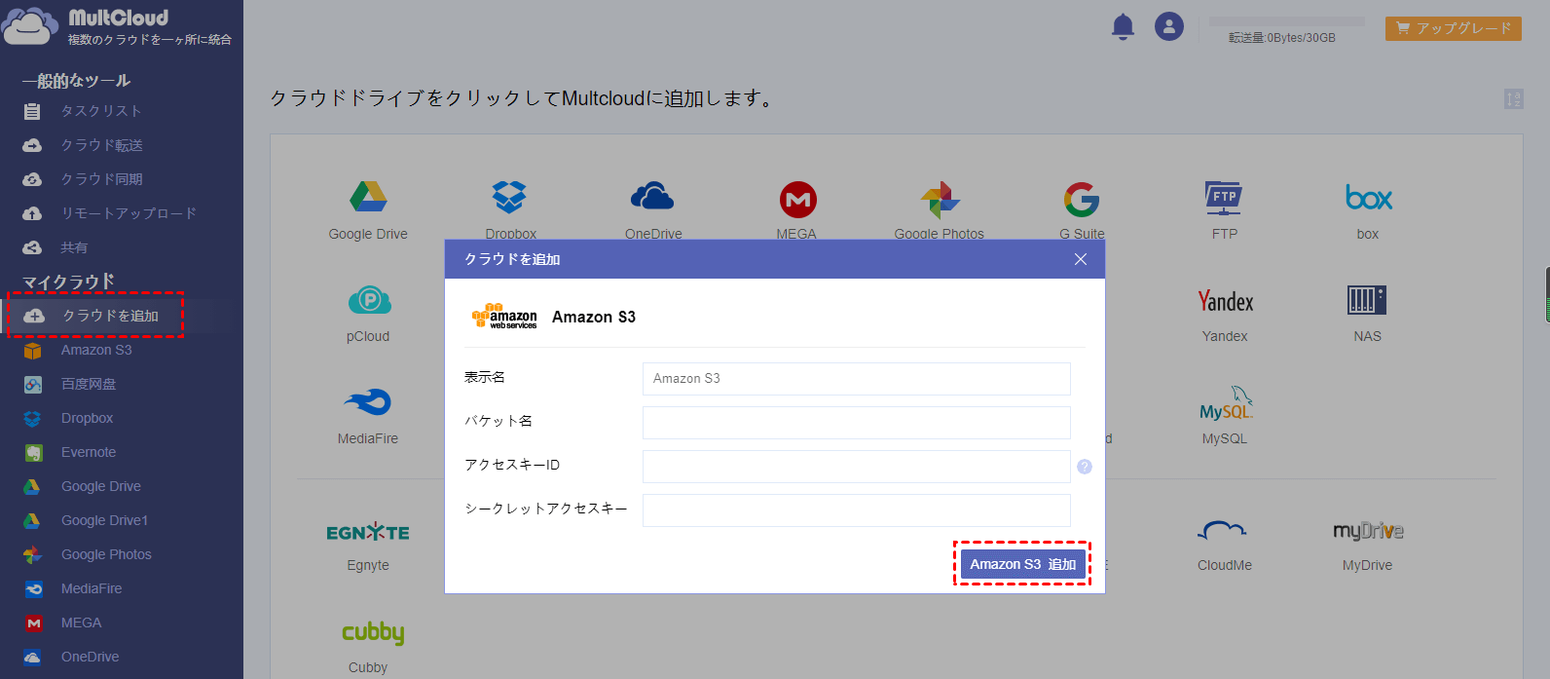Select the OneDrive cloud icon in grid
Viewport: 1550px width, 679px height.
[x=652, y=198]
